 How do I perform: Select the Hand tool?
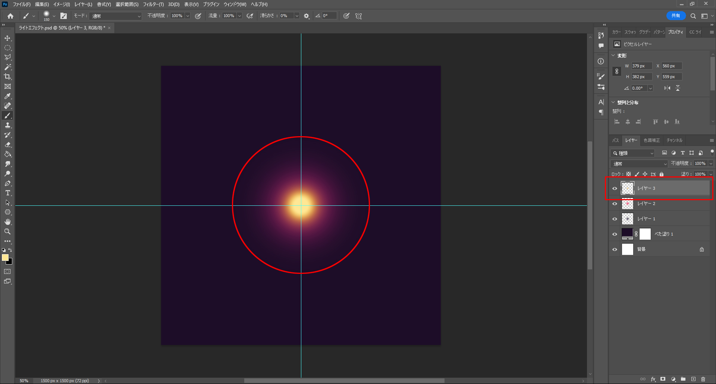pyautogui.click(x=7, y=222)
